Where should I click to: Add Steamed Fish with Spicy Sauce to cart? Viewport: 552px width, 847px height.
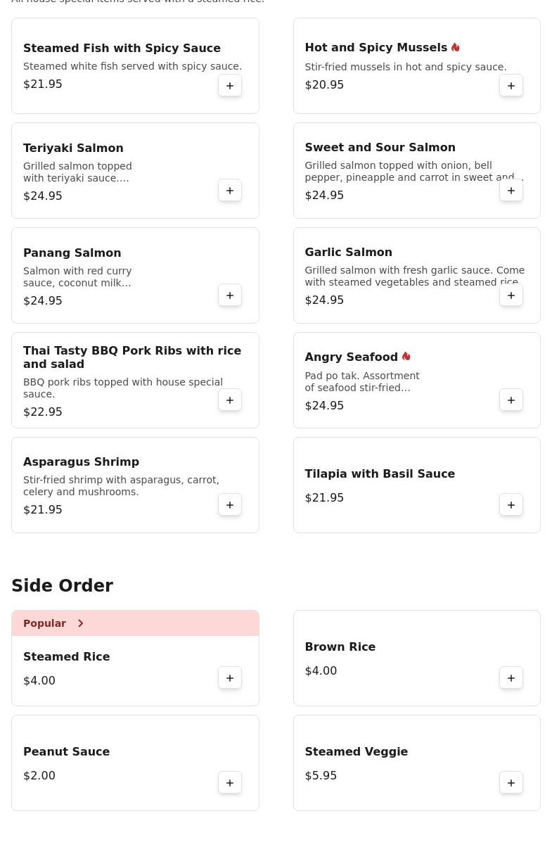point(230,86)
